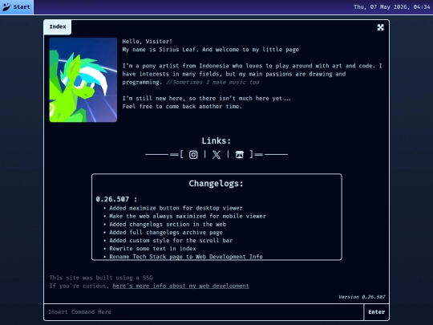Viewport: 433px width, 325px height.
Task: Open the X (Twitter) link icon
Action: (x=216, y=155)
